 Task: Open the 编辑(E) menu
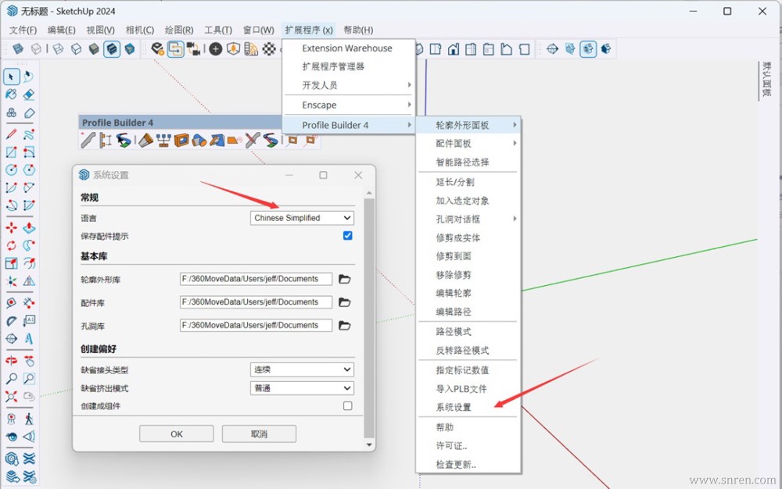pos(61,30)
